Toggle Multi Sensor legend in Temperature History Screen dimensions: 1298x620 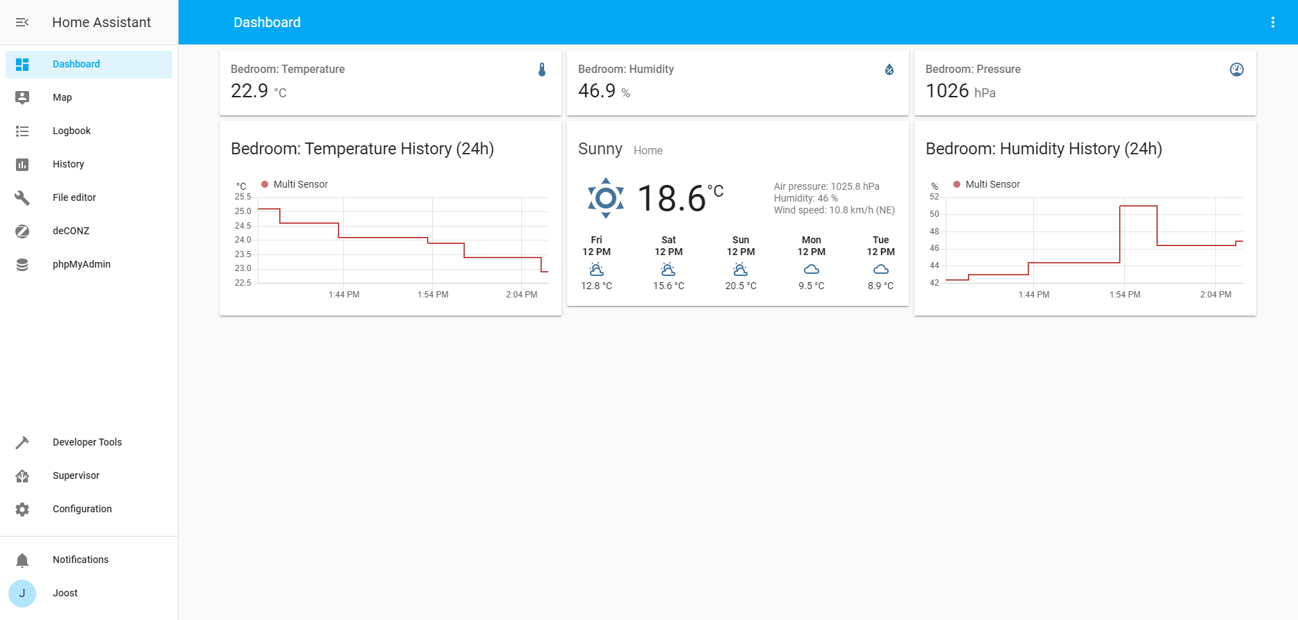pyautogui.click(x=294, y=184)
